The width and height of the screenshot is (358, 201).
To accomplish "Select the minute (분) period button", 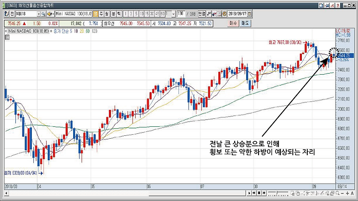I will (x=113, y=14).
